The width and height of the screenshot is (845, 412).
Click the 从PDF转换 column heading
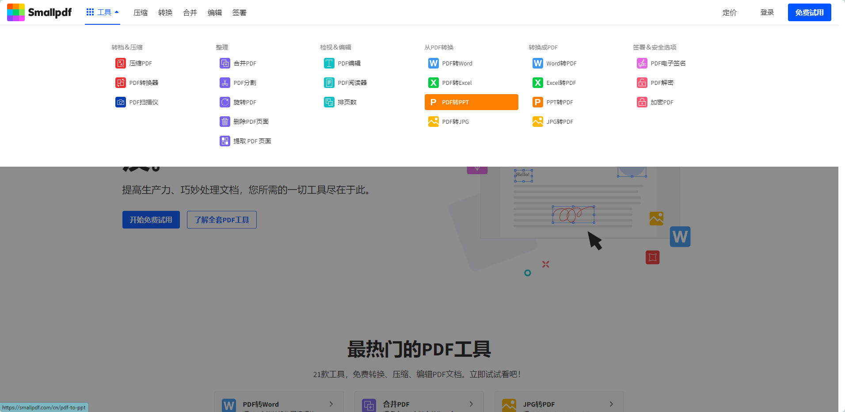pos(439,47)
